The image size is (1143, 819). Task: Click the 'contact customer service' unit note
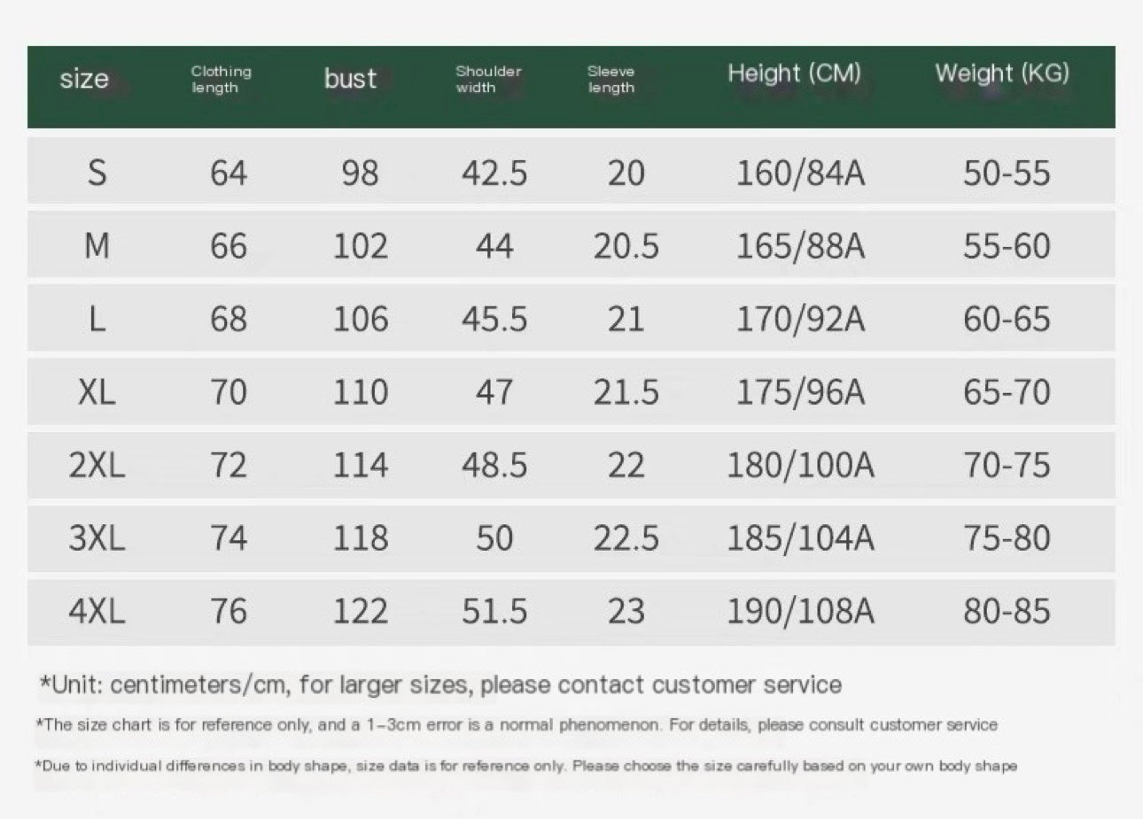[x=440, y=684]
